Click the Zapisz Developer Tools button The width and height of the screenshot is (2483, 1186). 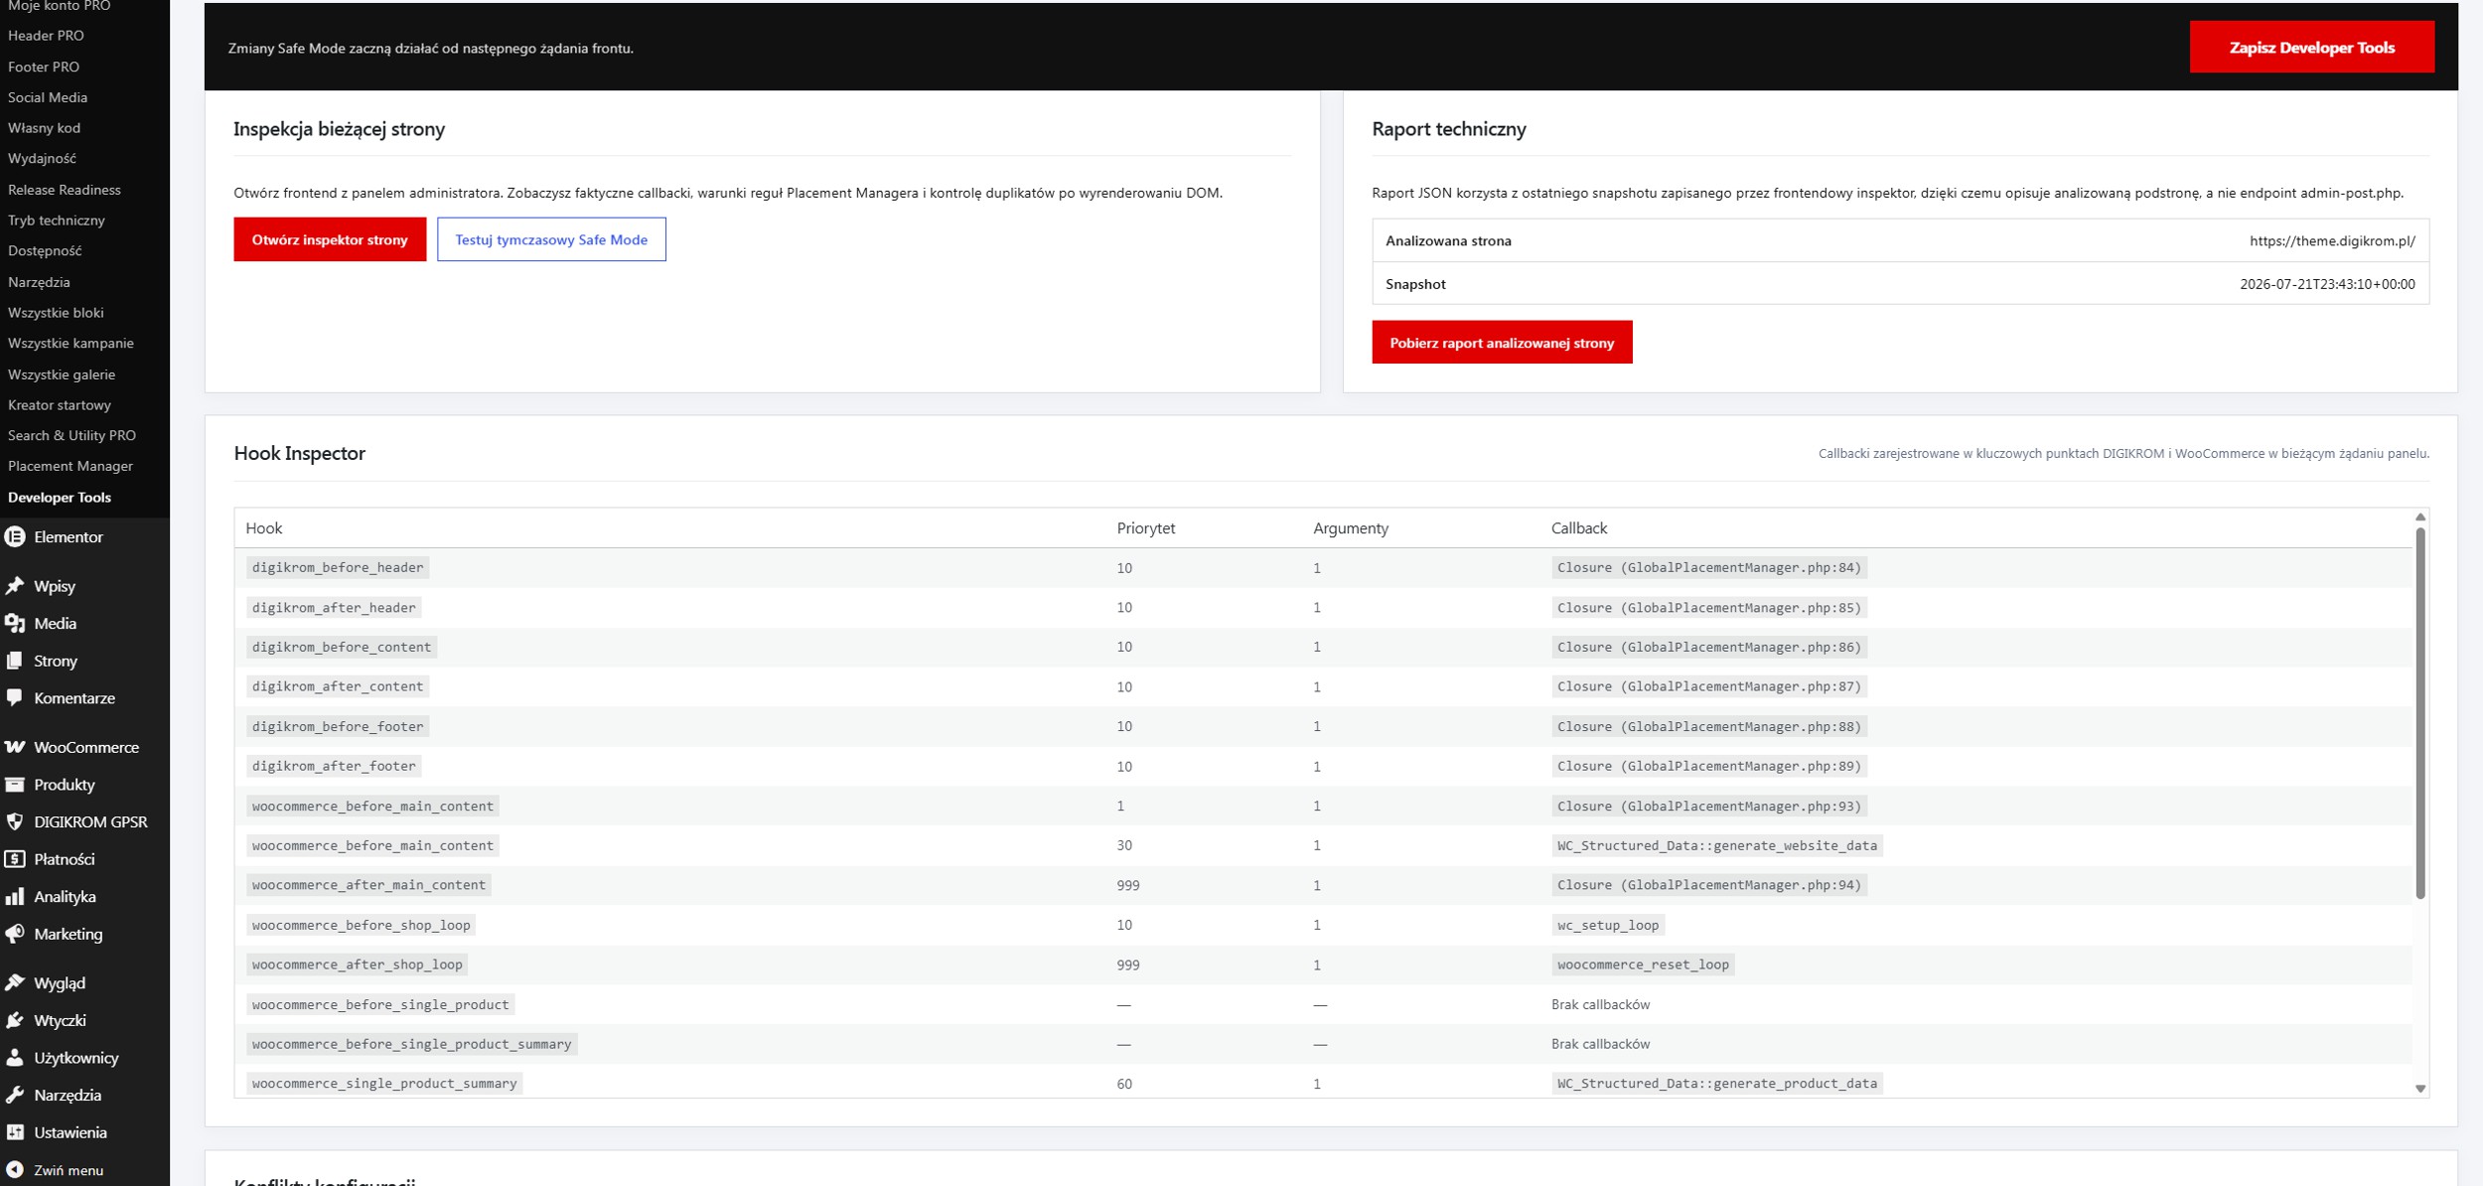click(x=2311, y=48)
